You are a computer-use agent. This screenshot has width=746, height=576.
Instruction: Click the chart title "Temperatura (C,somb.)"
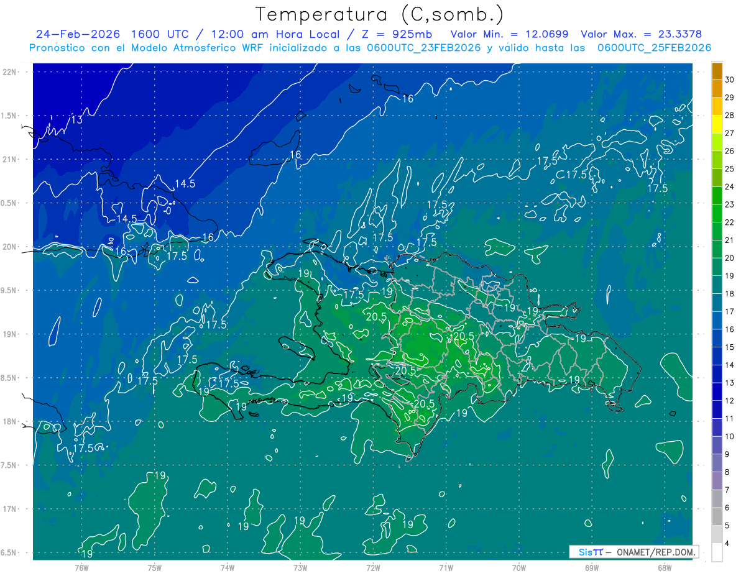click(x=380, y=14)
